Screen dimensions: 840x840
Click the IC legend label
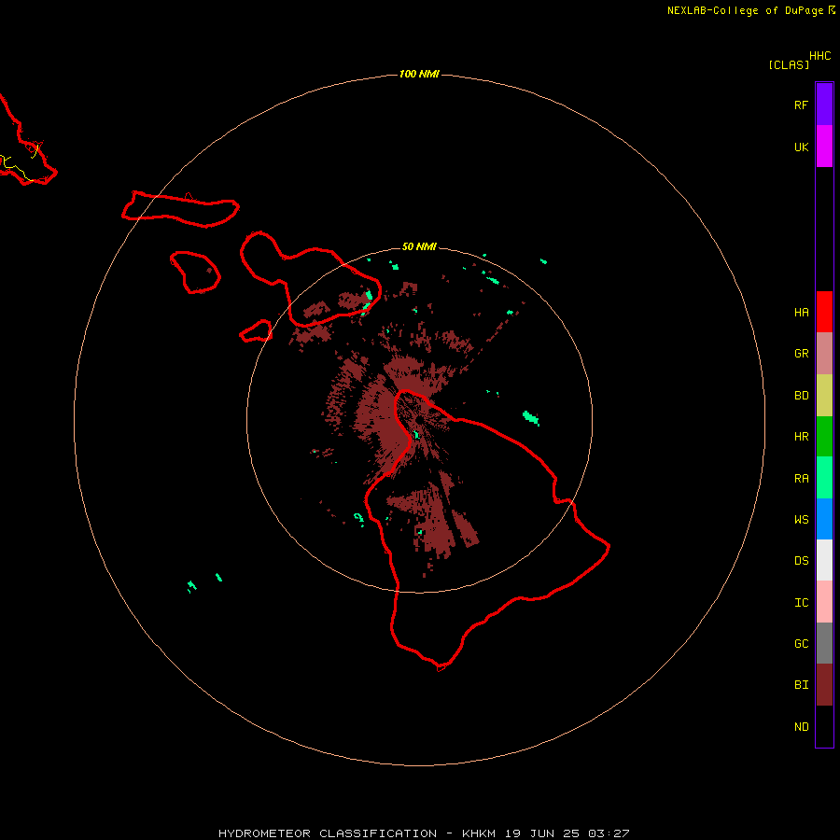coord(801,602)
